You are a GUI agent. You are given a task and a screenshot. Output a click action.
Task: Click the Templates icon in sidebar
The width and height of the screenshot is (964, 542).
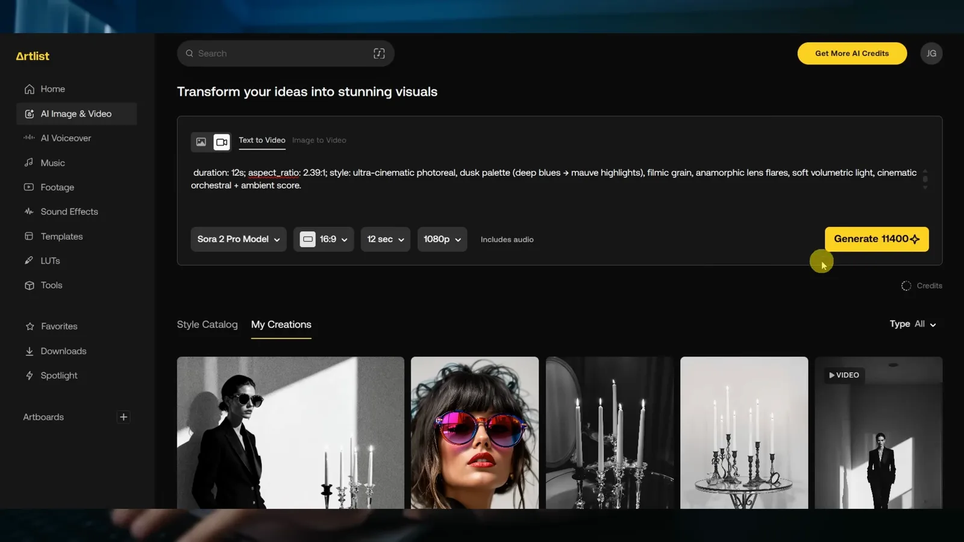[x=29, y=236]
